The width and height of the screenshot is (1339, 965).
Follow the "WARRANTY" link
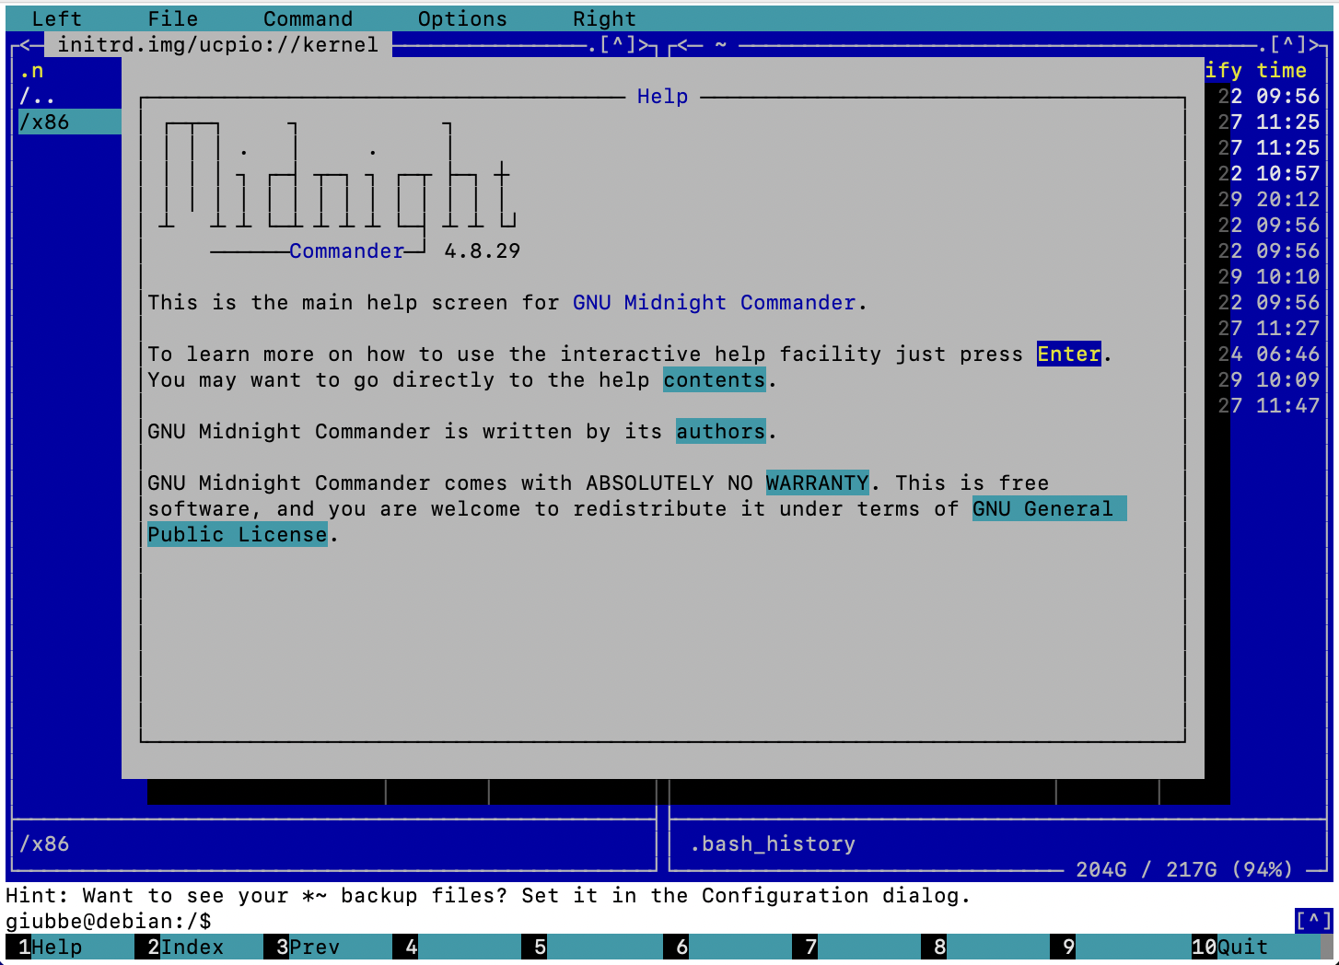point(818,482)
